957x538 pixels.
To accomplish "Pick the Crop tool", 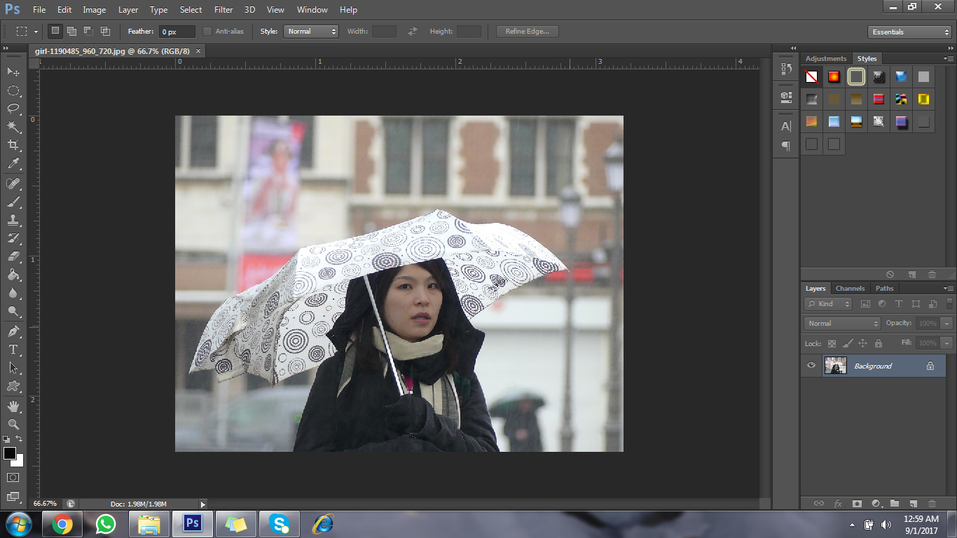I will [13, 145].
